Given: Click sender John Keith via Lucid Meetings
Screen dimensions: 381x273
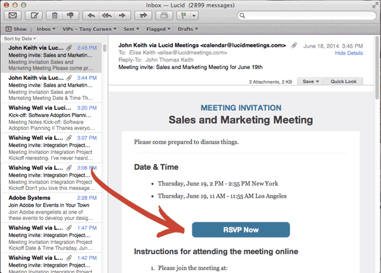Looking at the screenshot, I should click(x=202, y=46).
